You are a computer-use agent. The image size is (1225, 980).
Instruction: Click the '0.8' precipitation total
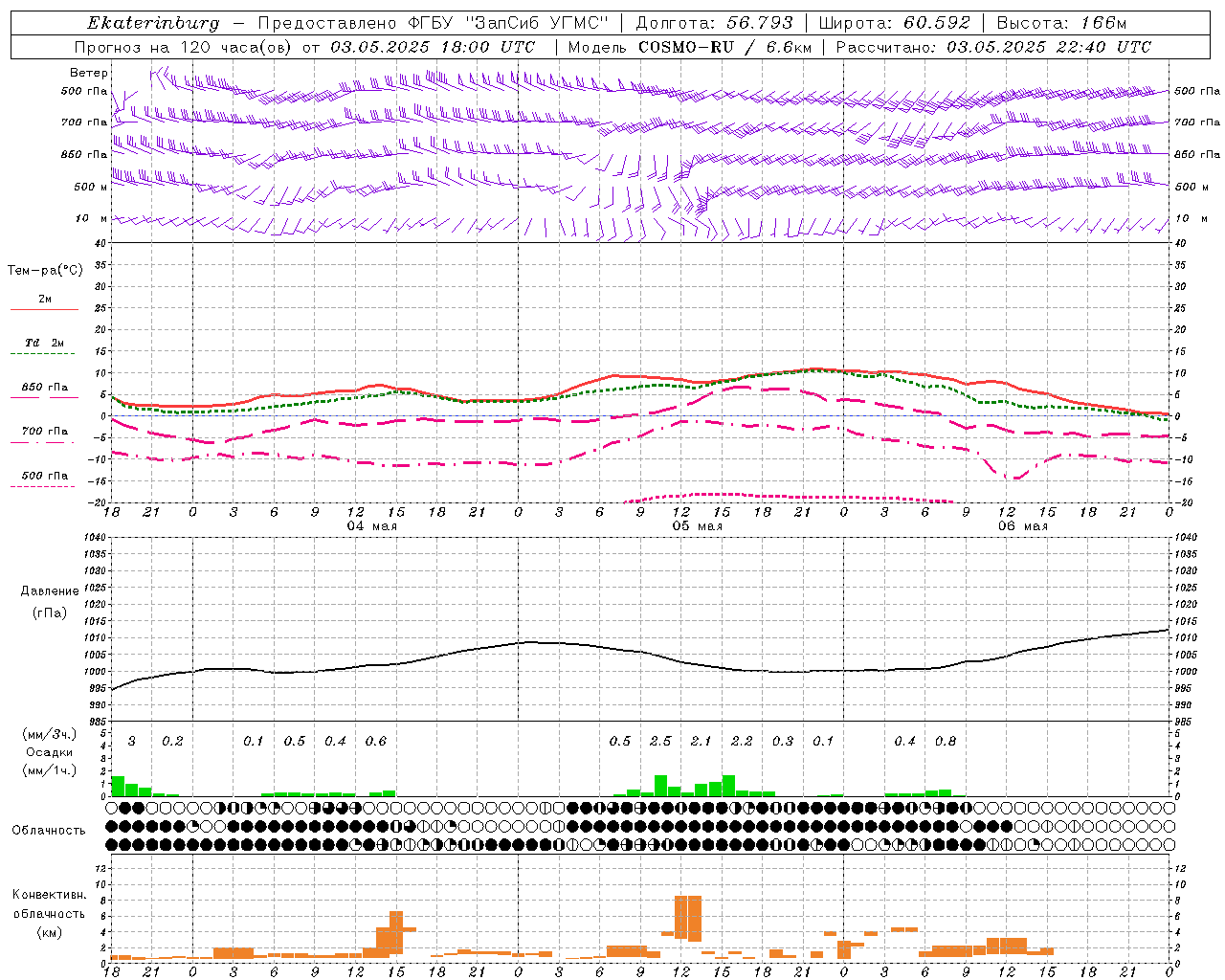[x=946, y=742]
